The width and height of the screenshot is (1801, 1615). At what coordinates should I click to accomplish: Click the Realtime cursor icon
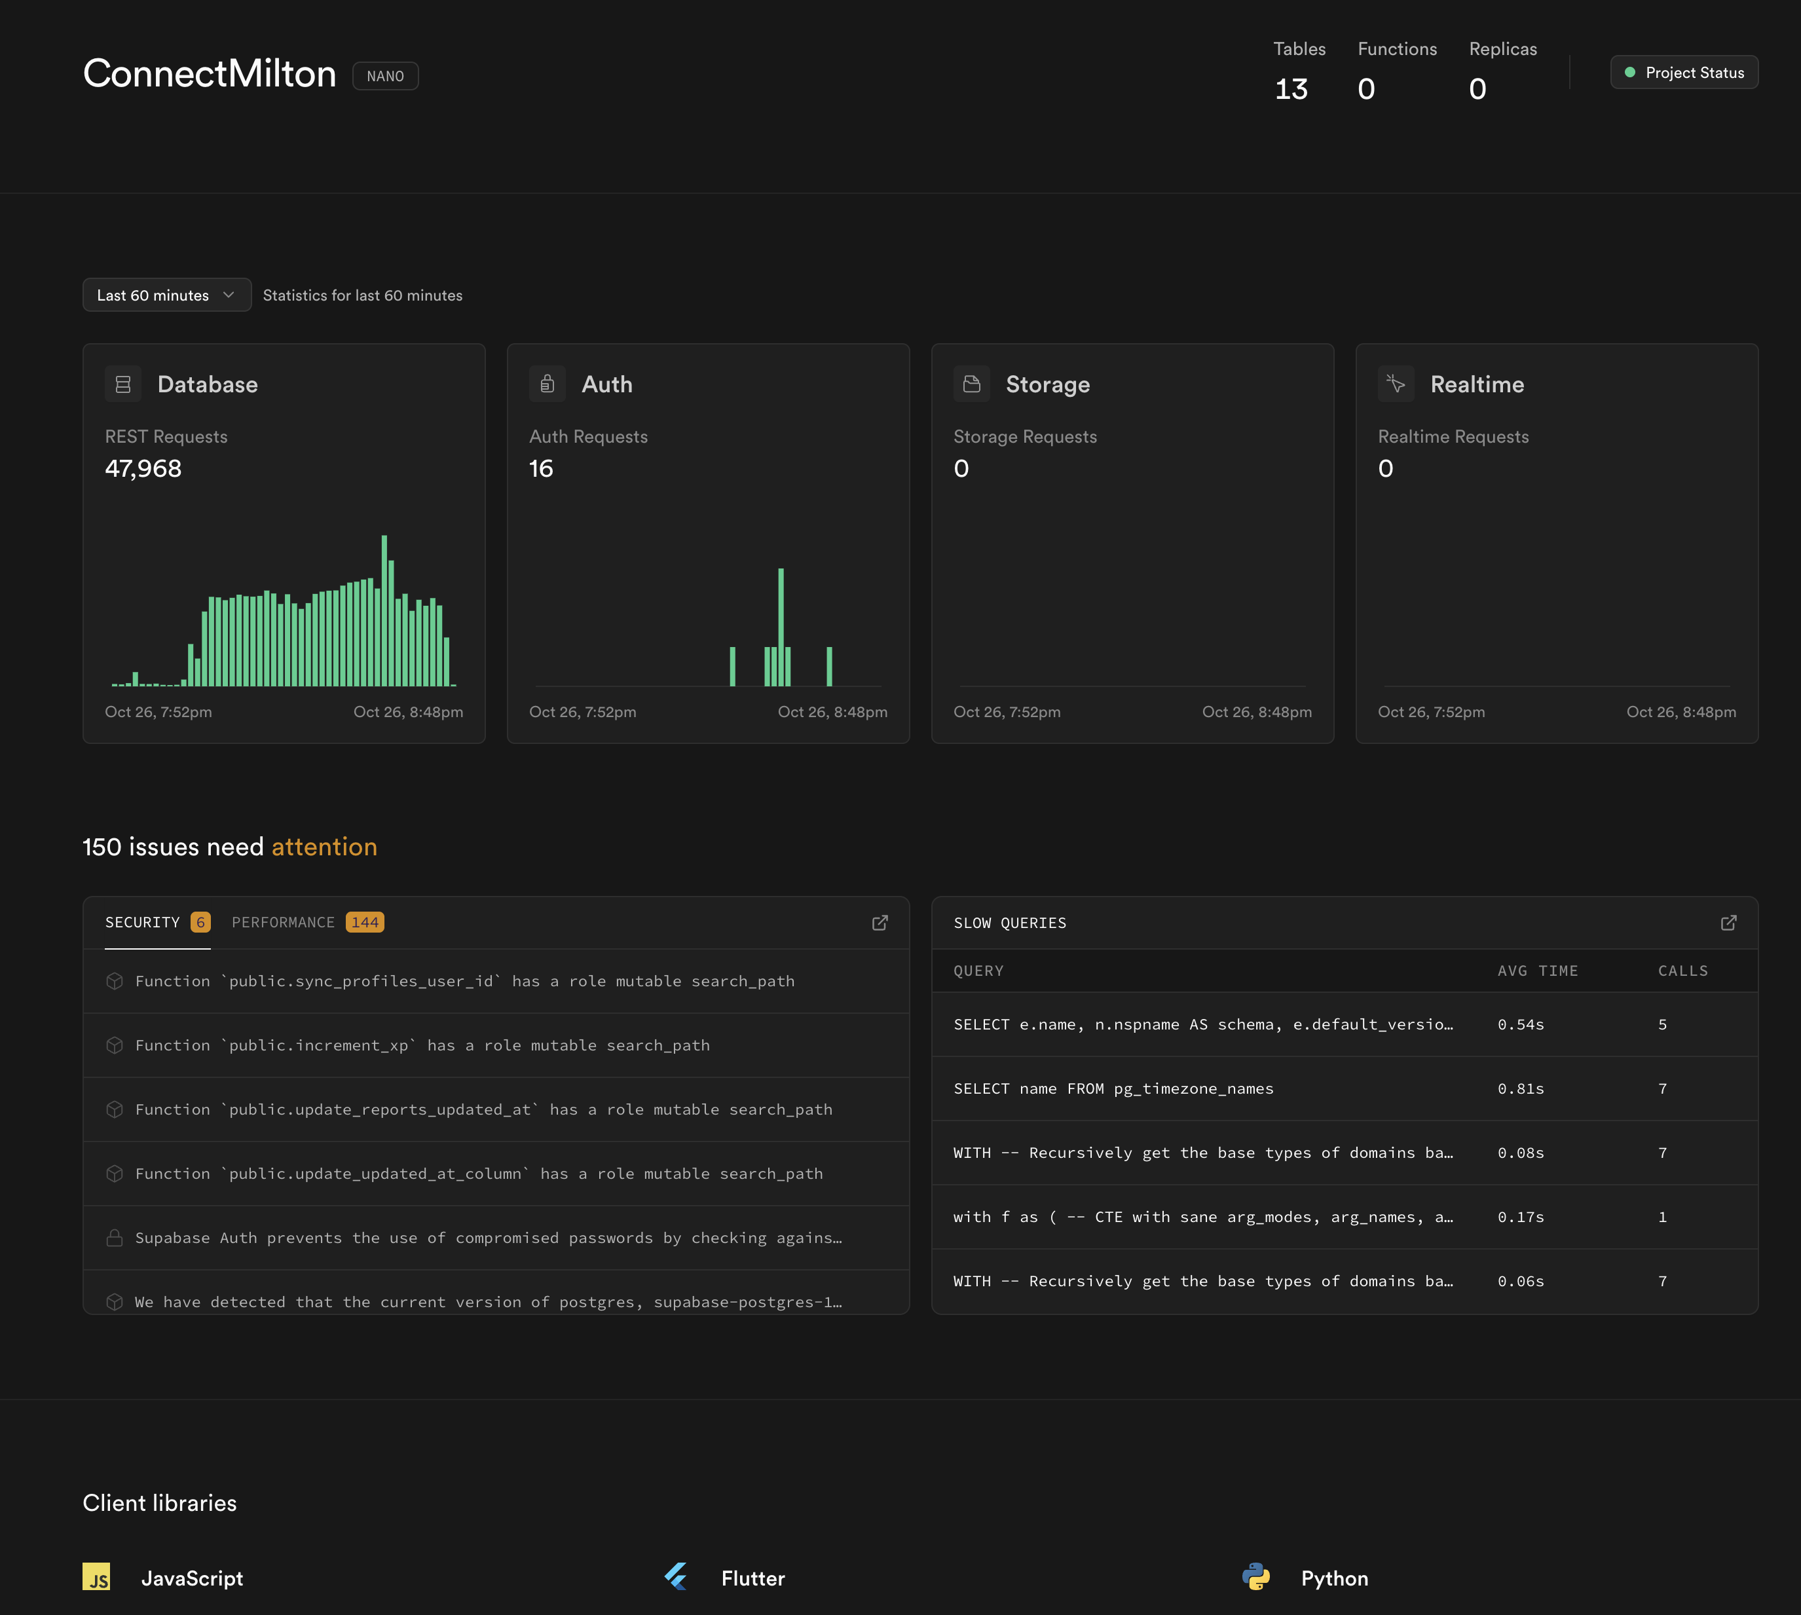click(x=1396, y=384)
